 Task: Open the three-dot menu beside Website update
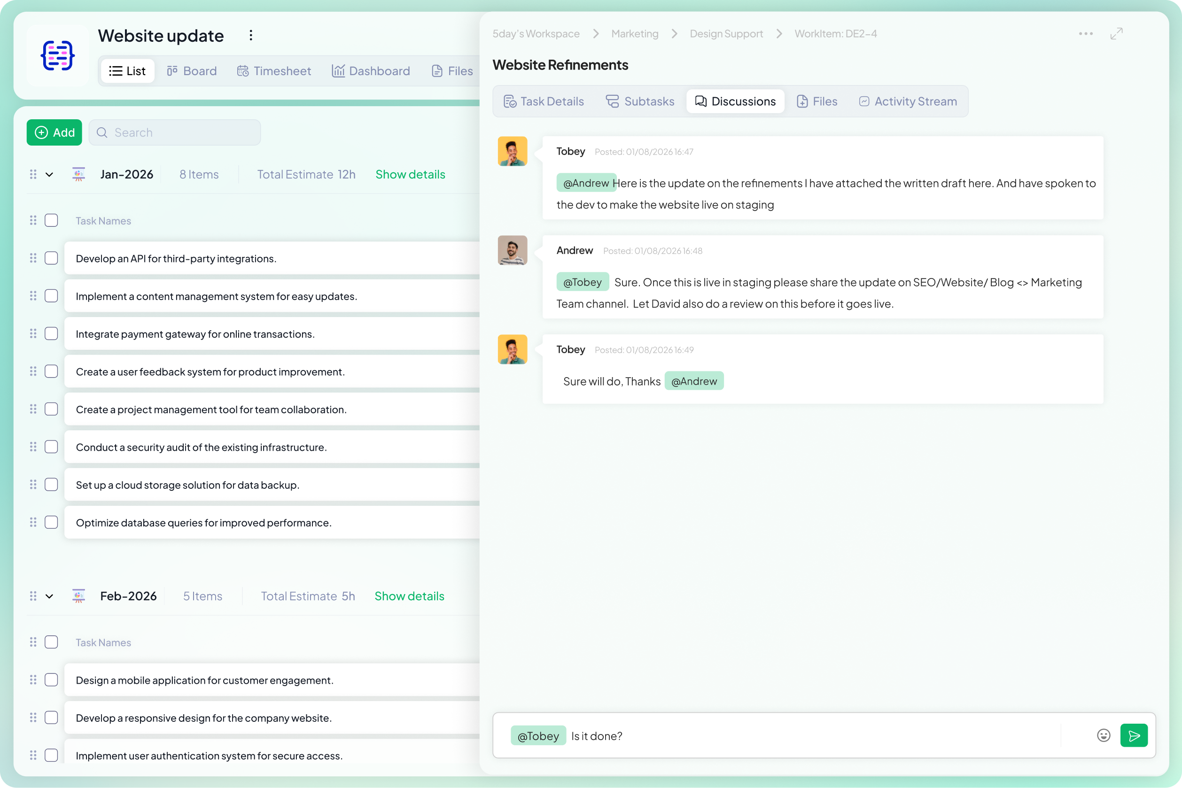click(250, 35)
